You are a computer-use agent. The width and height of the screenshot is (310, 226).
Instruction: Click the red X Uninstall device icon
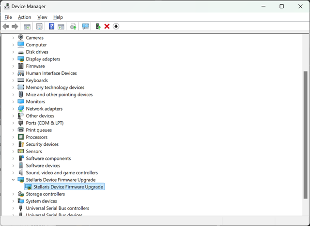point(107,27)
